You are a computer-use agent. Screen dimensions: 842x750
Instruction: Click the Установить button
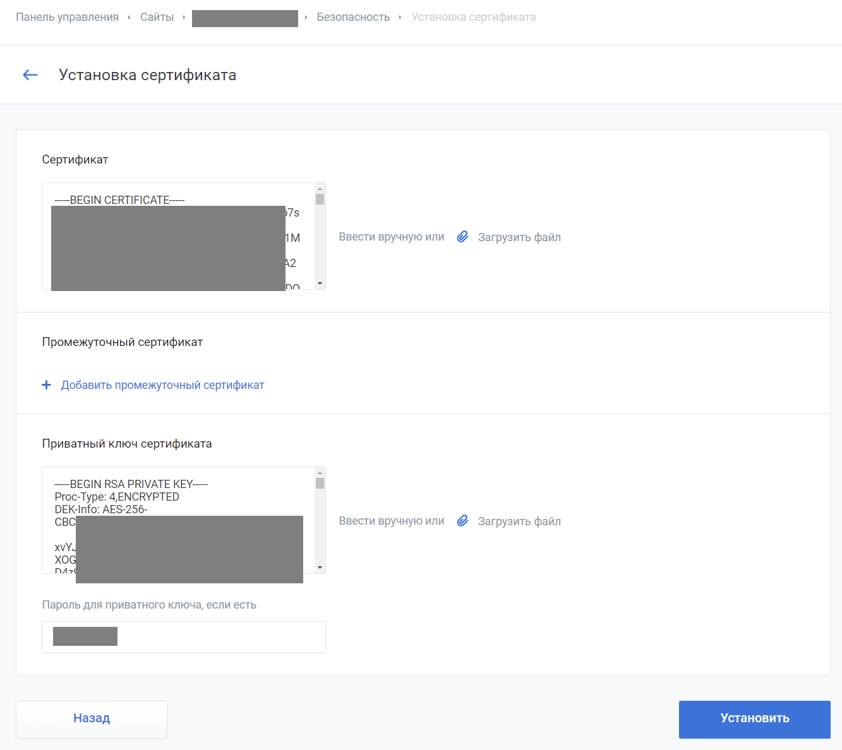tap(755, 719)
